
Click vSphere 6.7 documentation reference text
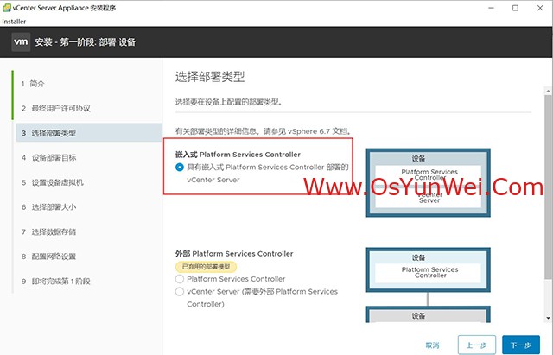pos(264,131)
